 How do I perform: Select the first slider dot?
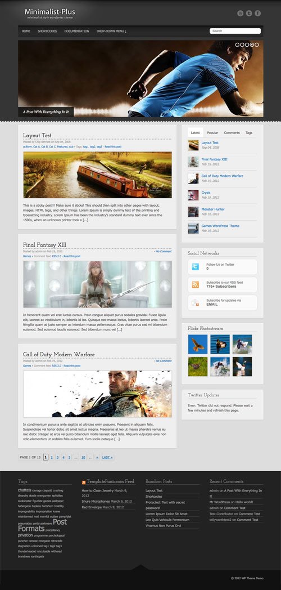(237, 44)
